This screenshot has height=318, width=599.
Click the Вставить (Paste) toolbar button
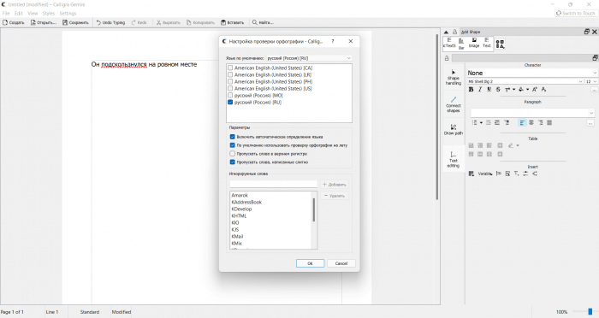tap(232, 22)
